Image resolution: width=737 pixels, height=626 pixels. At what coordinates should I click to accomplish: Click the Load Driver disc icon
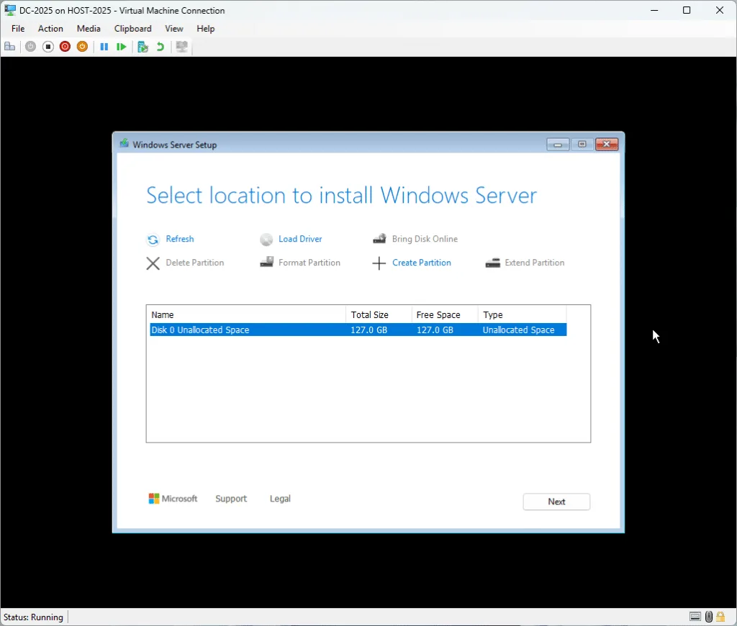[266, 240]
